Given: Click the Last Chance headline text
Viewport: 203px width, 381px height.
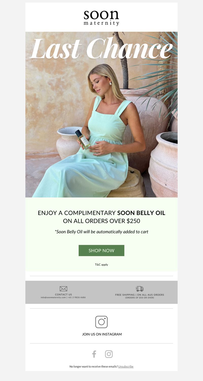Looking at the screenshot, I should click(x=101, y=48).
